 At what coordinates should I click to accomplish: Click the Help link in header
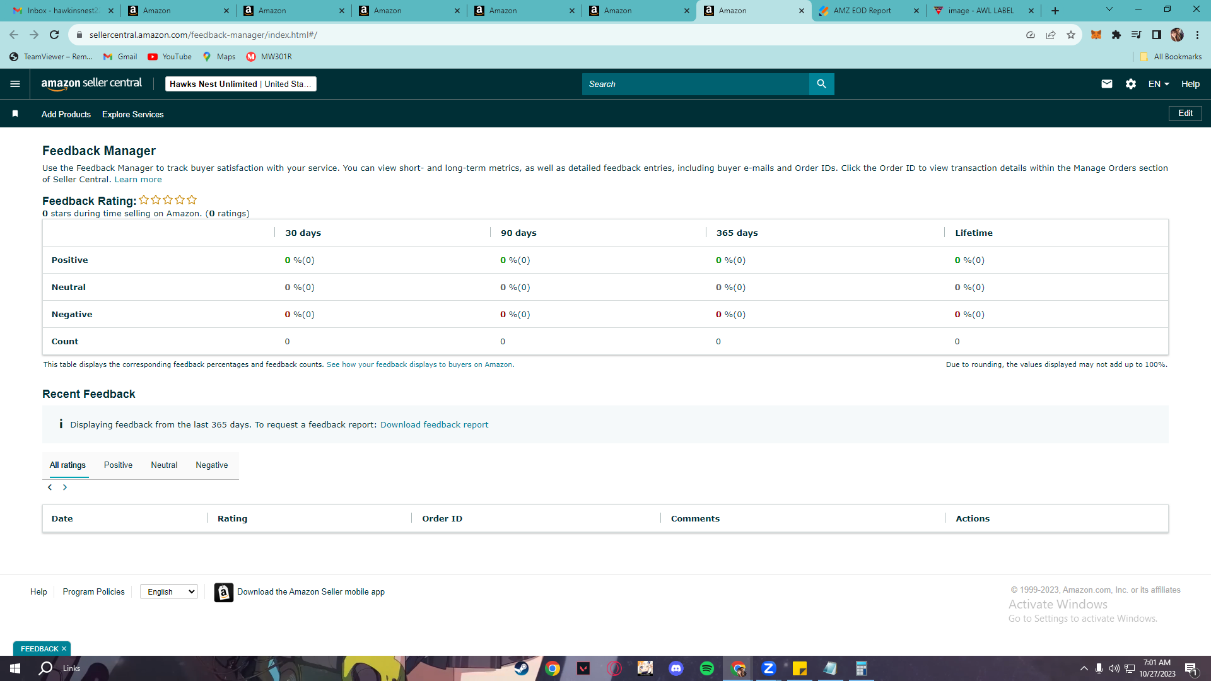pos(1190,84)
